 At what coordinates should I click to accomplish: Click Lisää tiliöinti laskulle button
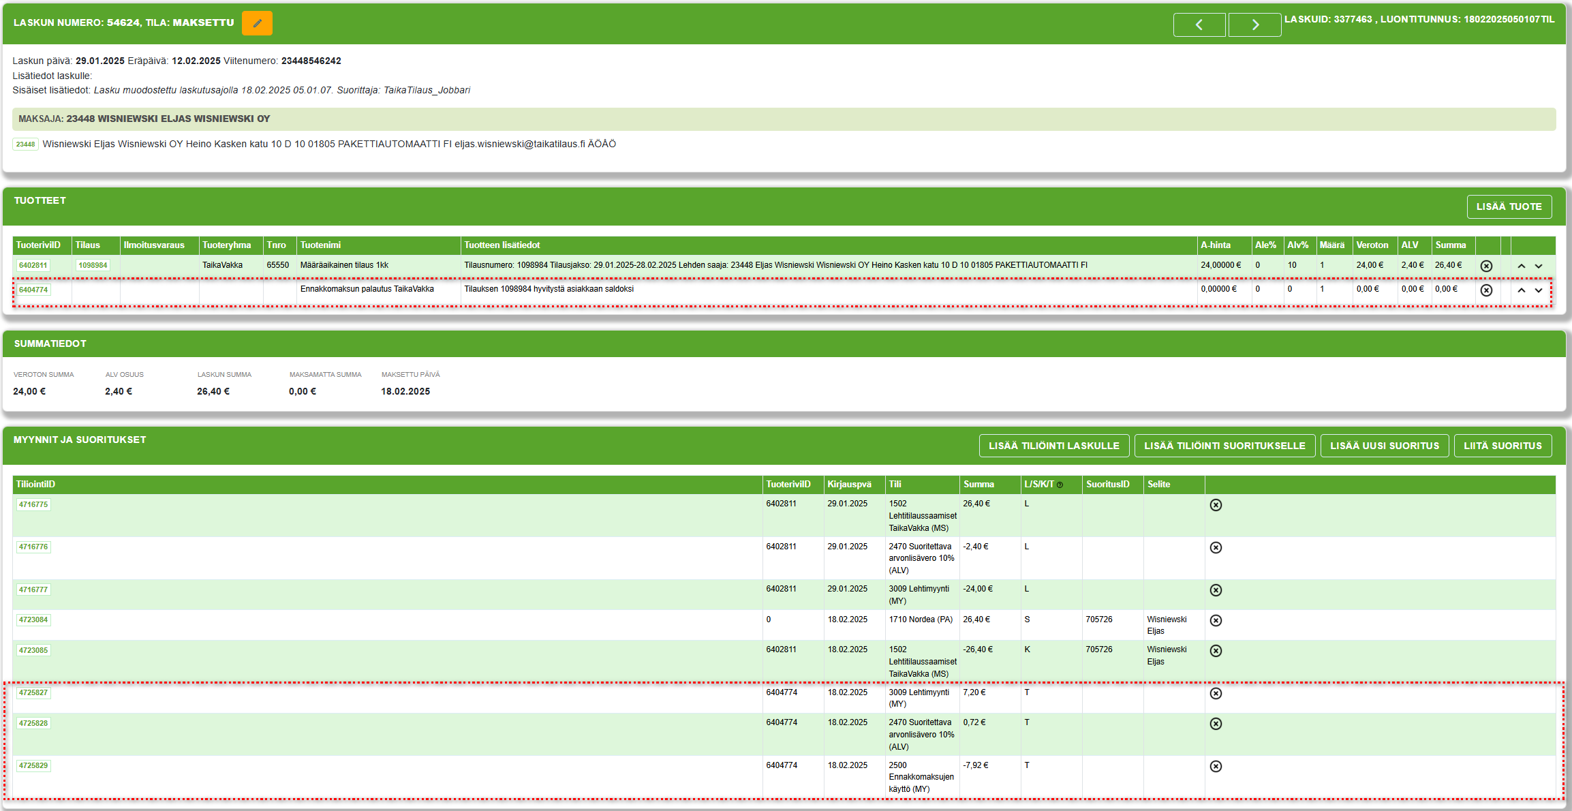(x=1053, y=446)
